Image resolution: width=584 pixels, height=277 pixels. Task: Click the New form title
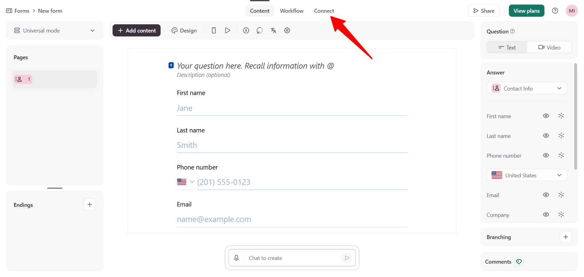coord(50,11)
